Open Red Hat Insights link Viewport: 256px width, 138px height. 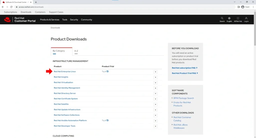(x=61, y=77)
